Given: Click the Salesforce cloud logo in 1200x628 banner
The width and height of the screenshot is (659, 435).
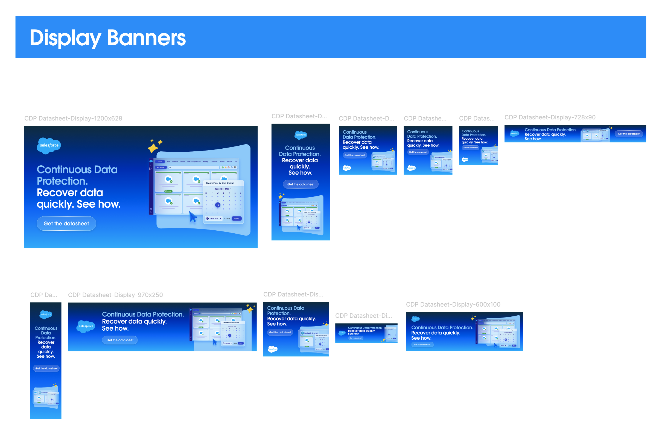Looking at the screenshot, I should tap(49, 145).
